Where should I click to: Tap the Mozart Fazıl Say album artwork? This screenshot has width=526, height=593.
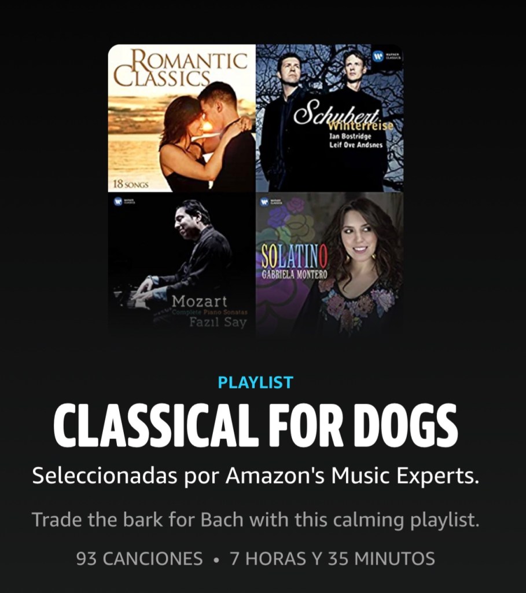tap(182, 264)
